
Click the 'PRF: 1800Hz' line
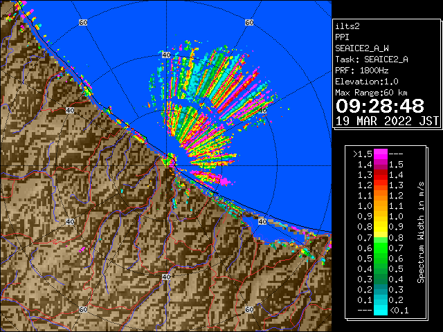click(361, 71)
